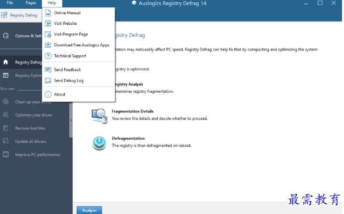Open About from Help menu
Screen dimensions: 344x214
click(x=78, y=95)
